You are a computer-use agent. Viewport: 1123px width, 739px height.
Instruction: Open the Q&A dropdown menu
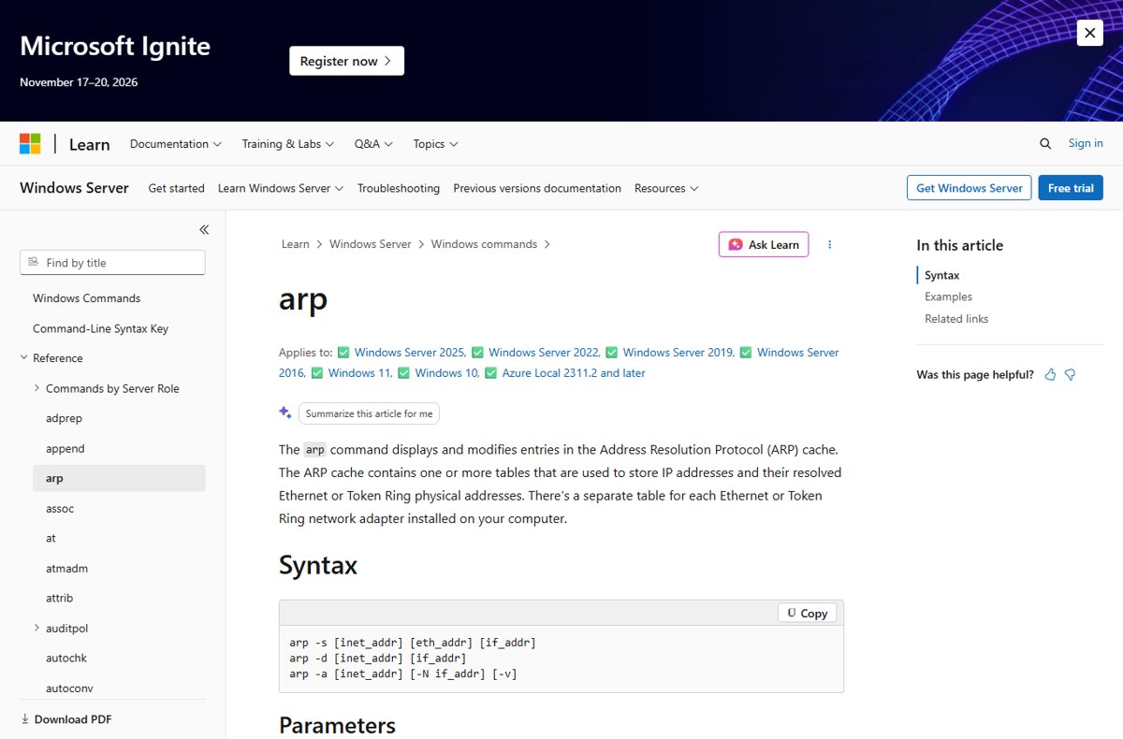(373, 144)
